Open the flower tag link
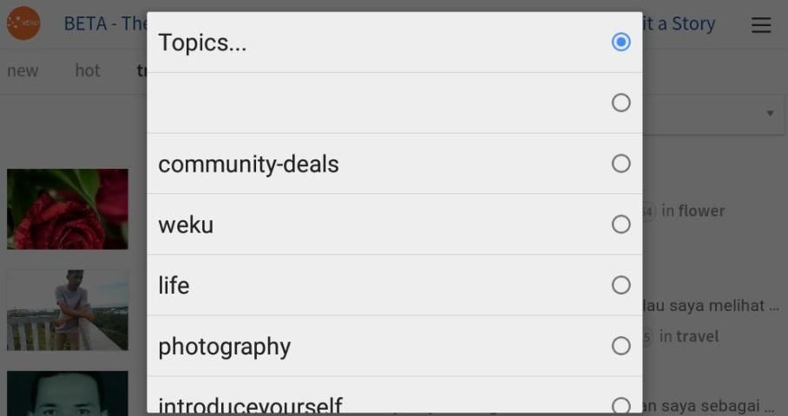Viewport: 788px width, 416px height. pyautogui.click(x=701, y=211)
